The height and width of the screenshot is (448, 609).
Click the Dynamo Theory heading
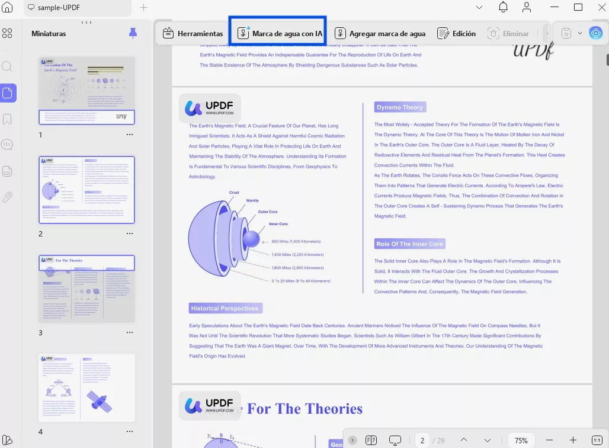[400, 107]
